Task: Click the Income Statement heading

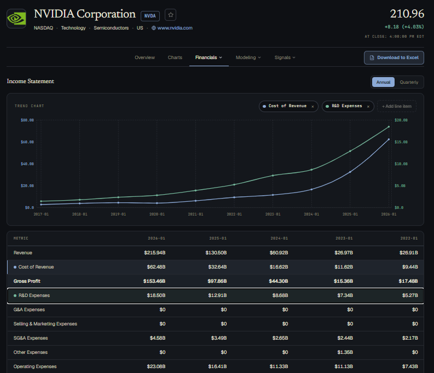Action: pos(31,81)
